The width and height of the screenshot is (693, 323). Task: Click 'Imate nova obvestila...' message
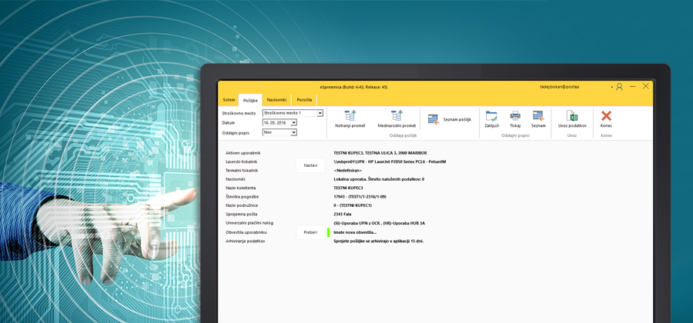tap(355, 232)
